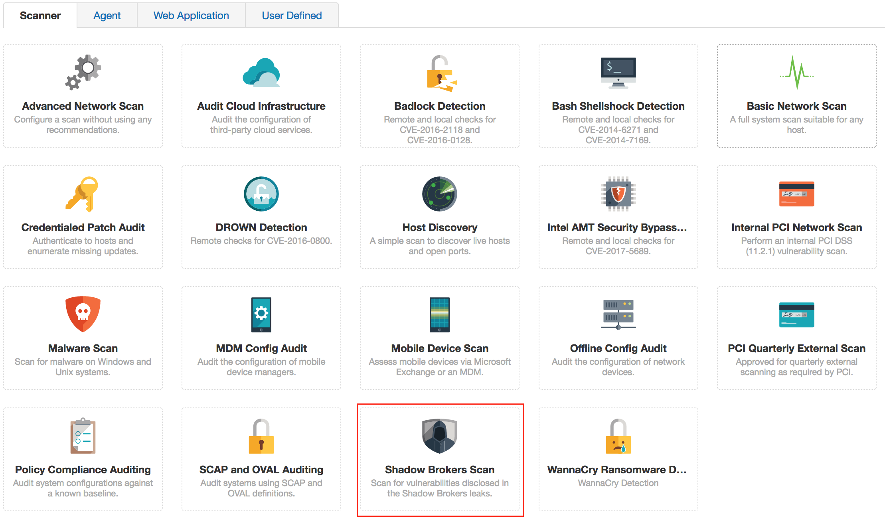Pick the Shadow Brokers Scan title

[440, 470]
